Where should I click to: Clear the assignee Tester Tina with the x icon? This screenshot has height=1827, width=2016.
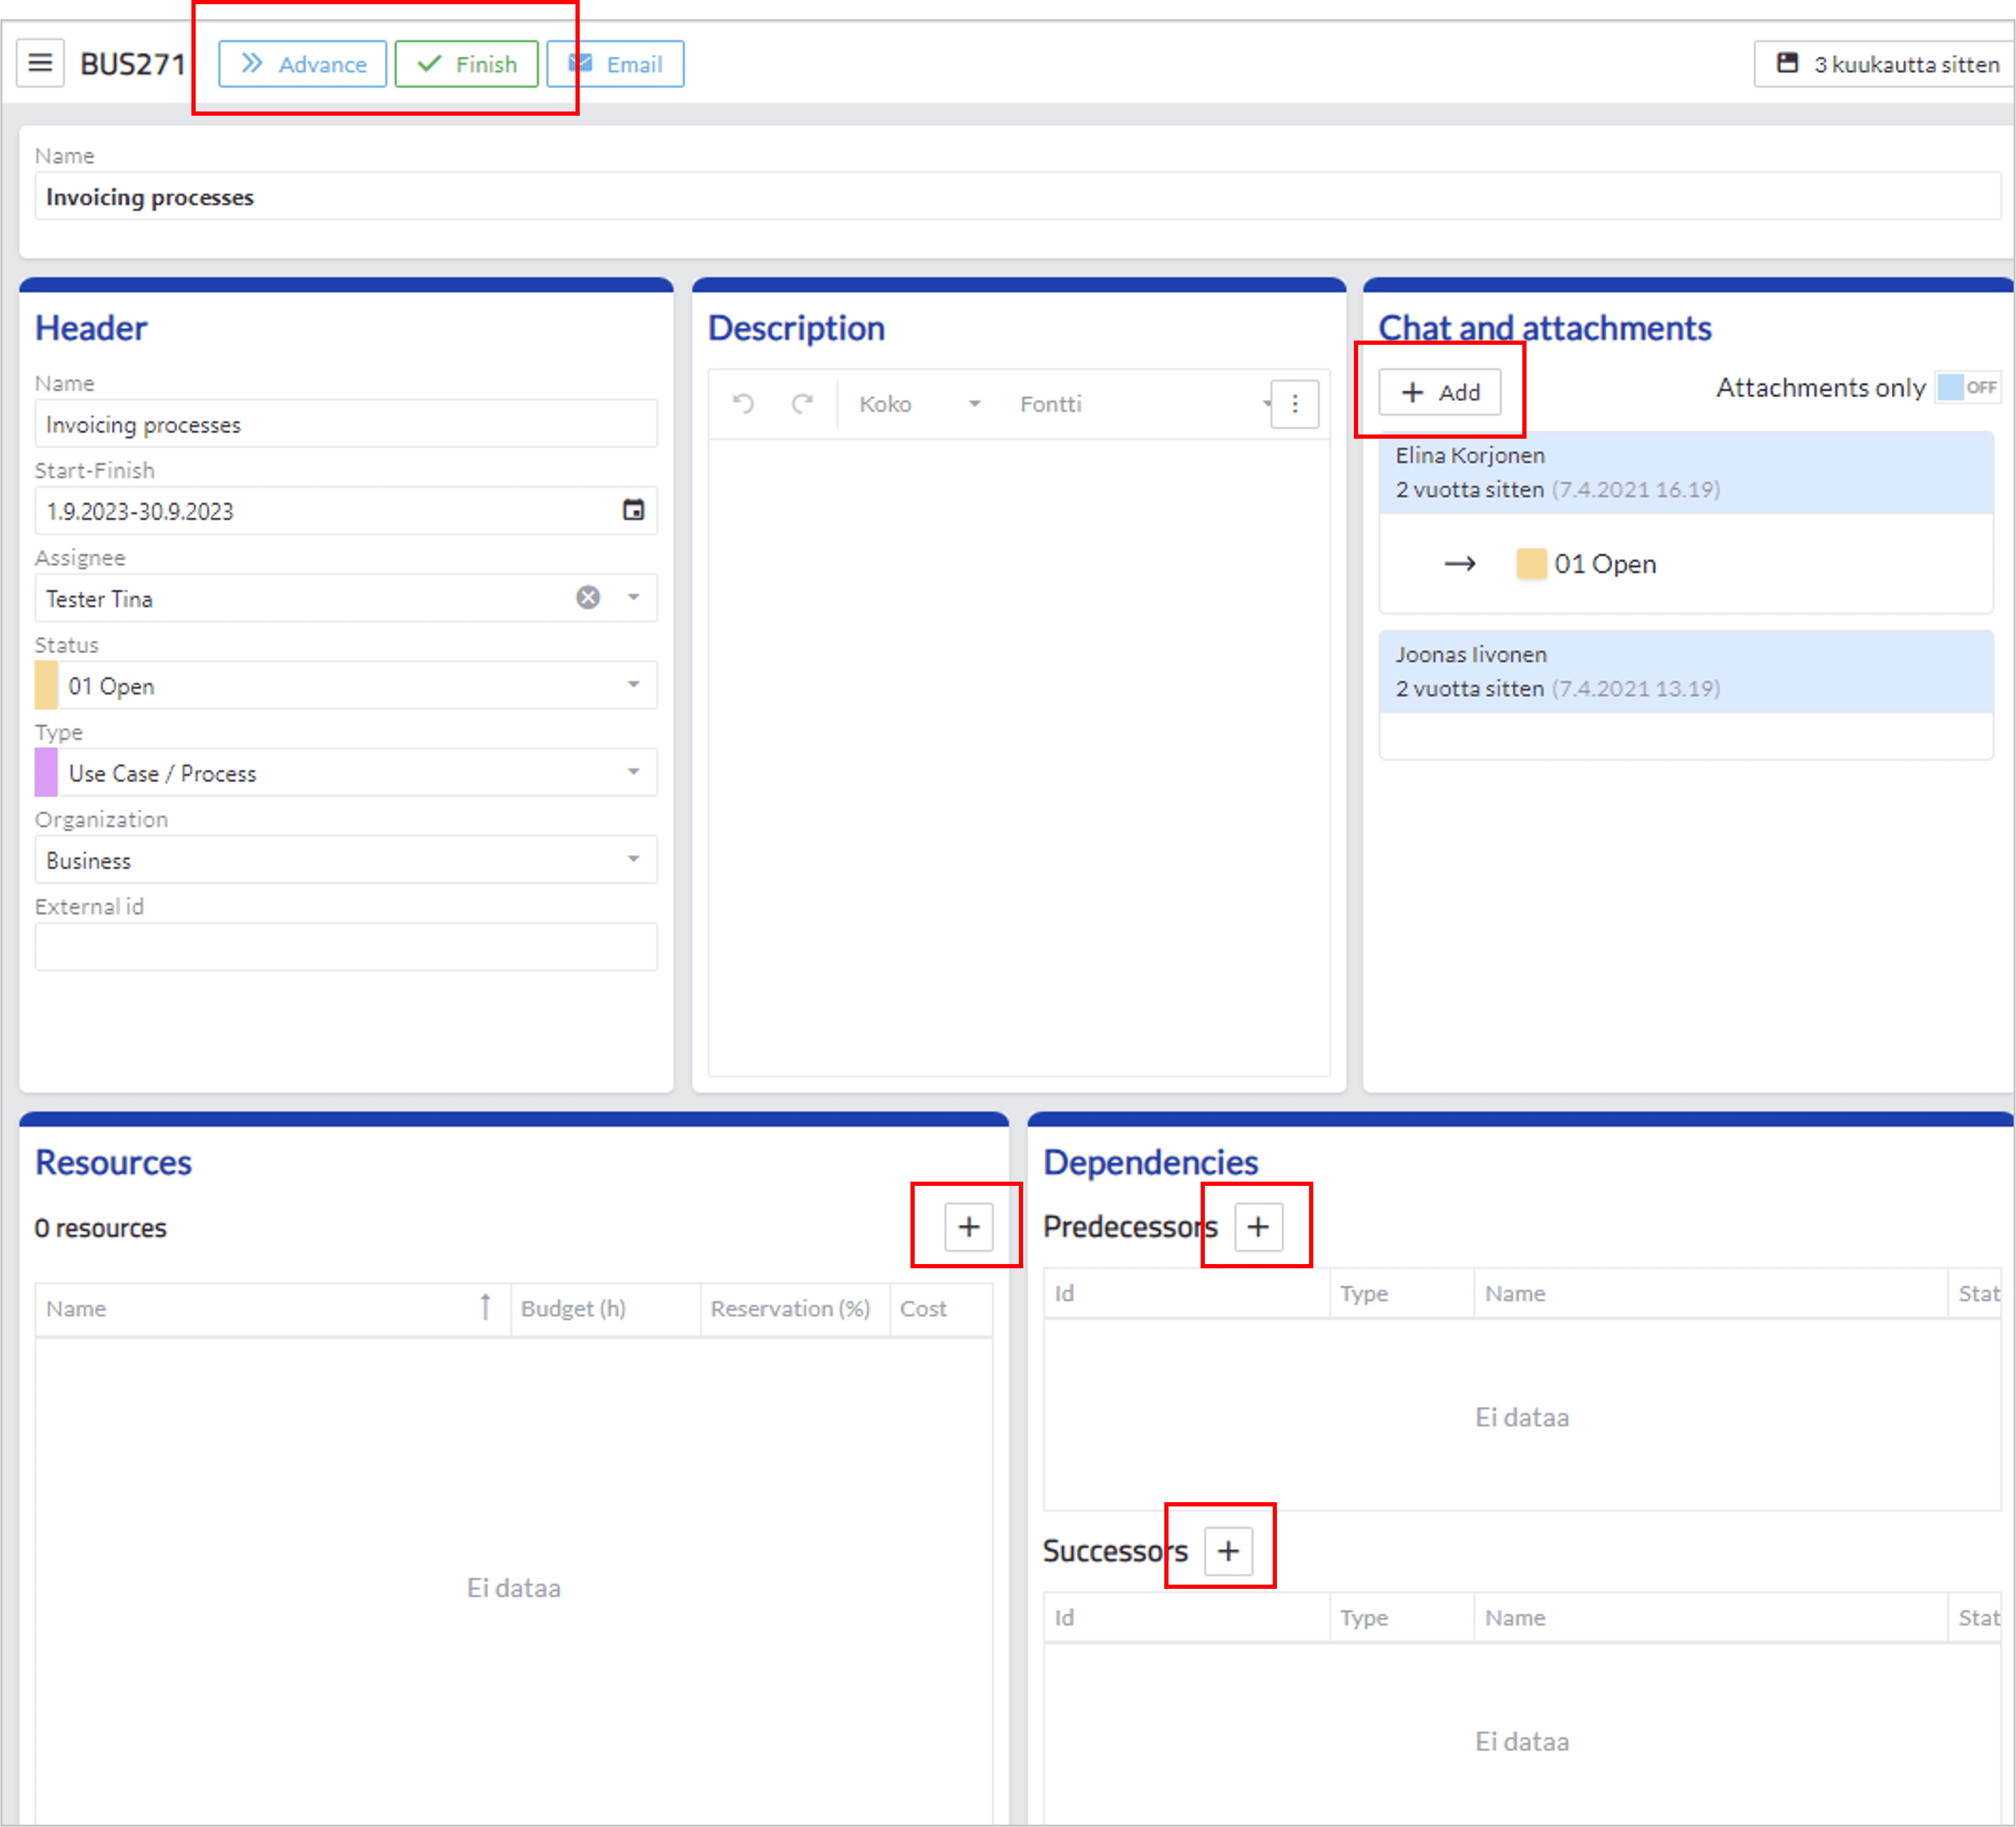pos(588,597)
